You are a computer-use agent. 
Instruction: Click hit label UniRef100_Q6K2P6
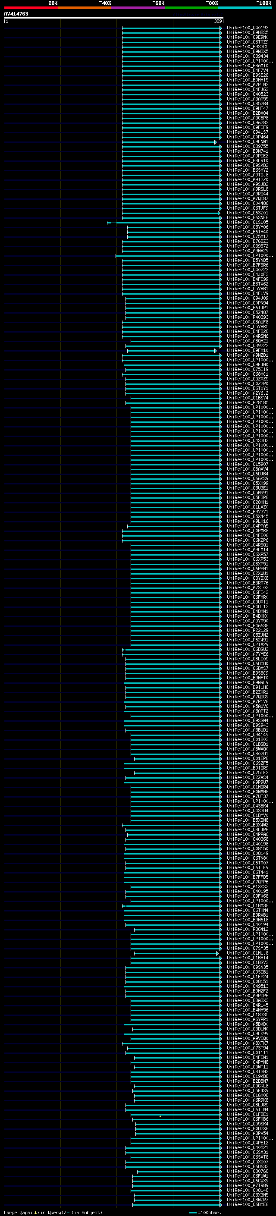click(x=247, y=540)
